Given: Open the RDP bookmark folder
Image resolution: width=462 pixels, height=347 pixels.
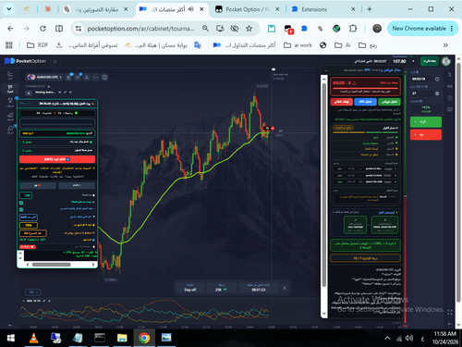Looking at the screenshot, I should tap(38, 45).
